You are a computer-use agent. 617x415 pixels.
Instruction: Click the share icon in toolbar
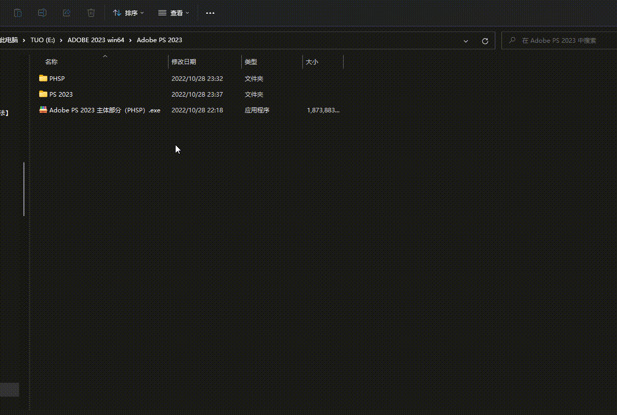[x=67, y=13]
